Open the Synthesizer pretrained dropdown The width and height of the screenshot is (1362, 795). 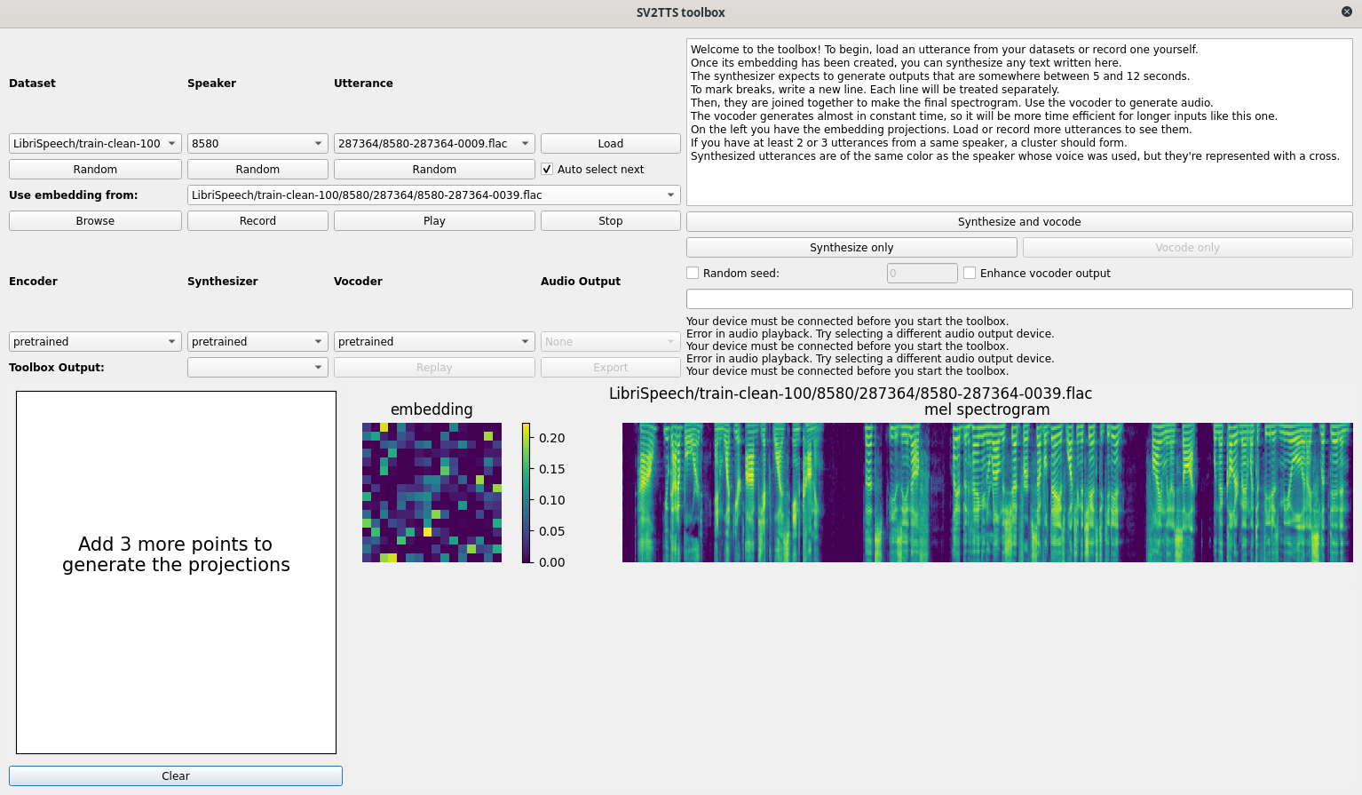[x=257, y=341]
